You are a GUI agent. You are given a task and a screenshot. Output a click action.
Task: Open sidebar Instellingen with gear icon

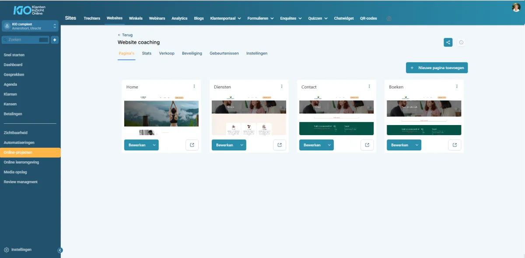point(17,250)
